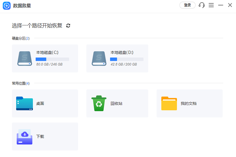Click the D: drive usage progress bar

(127, 59)
